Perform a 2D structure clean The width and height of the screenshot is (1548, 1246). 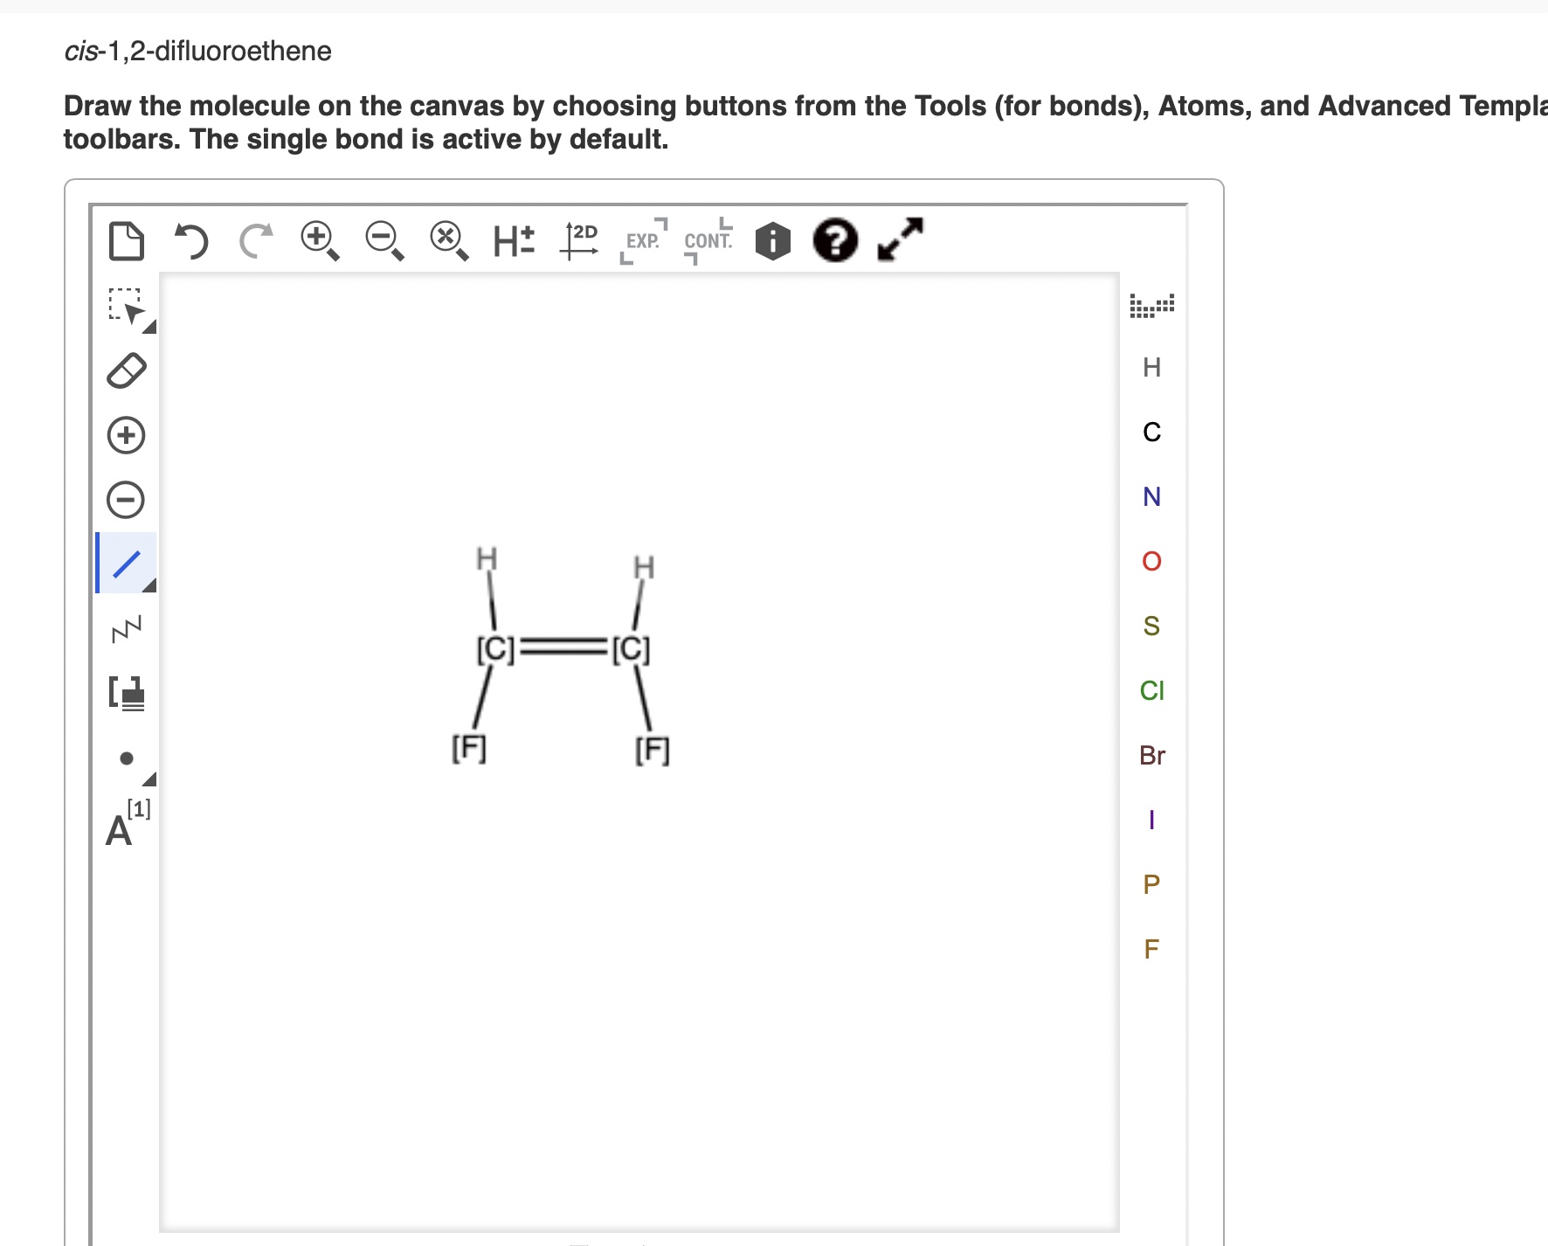pos(579,239)
